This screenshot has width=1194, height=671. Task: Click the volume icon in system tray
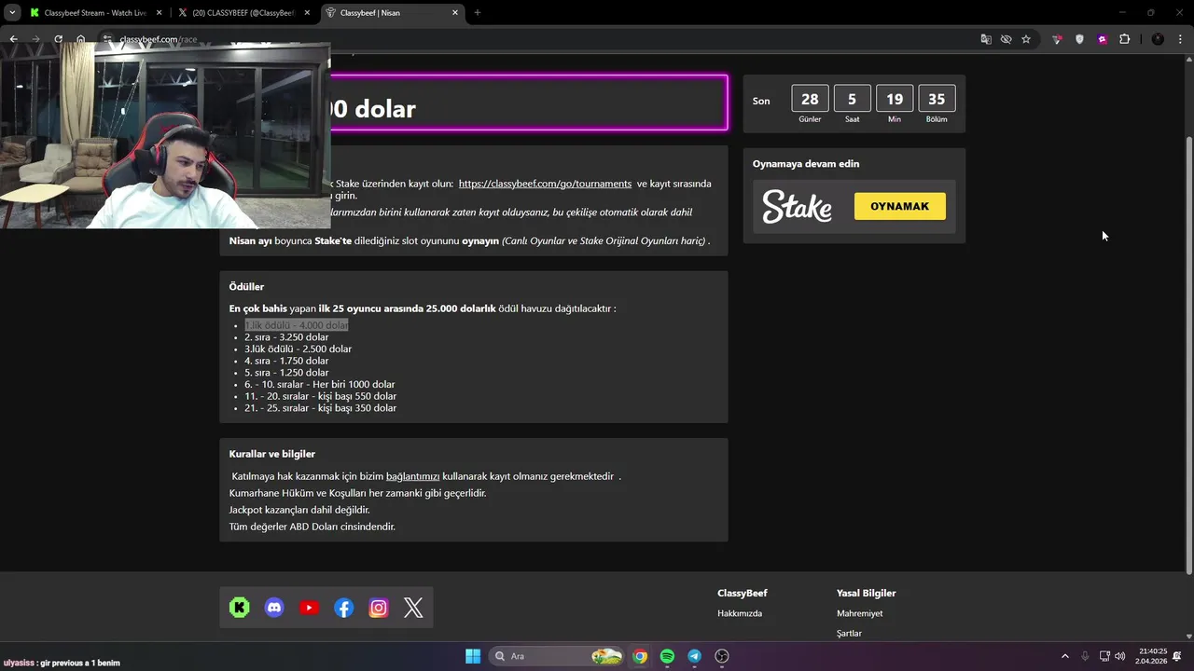click(1119, 656)
